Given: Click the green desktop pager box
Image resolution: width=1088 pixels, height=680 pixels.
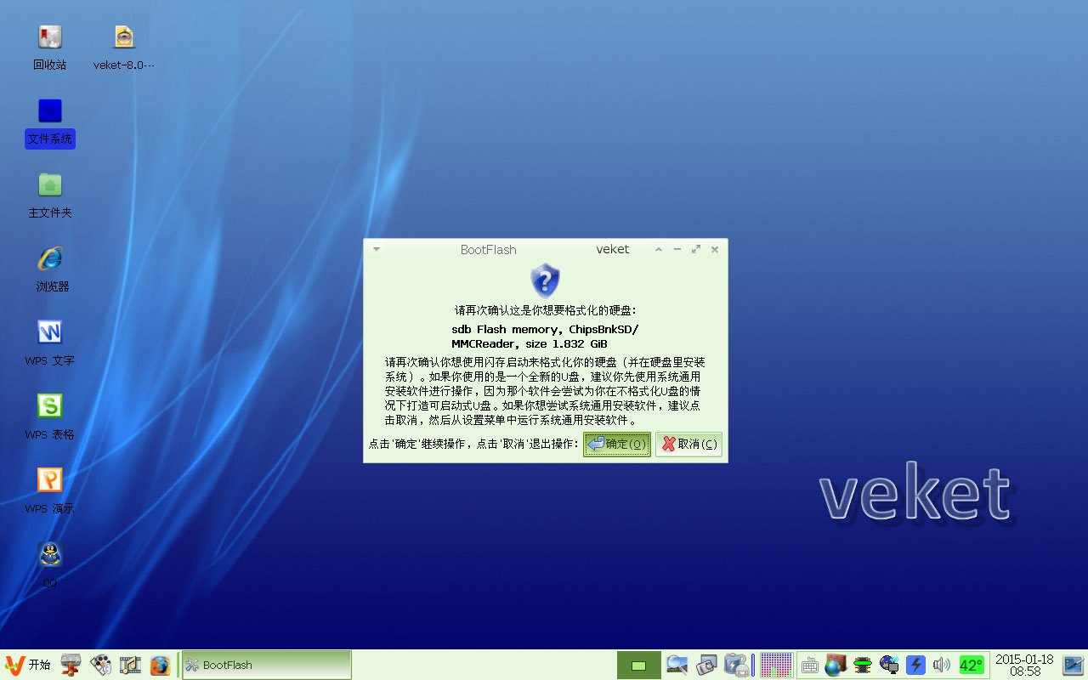Looking at the screenshot, I should pyautogui.click(x=639, y=665).
